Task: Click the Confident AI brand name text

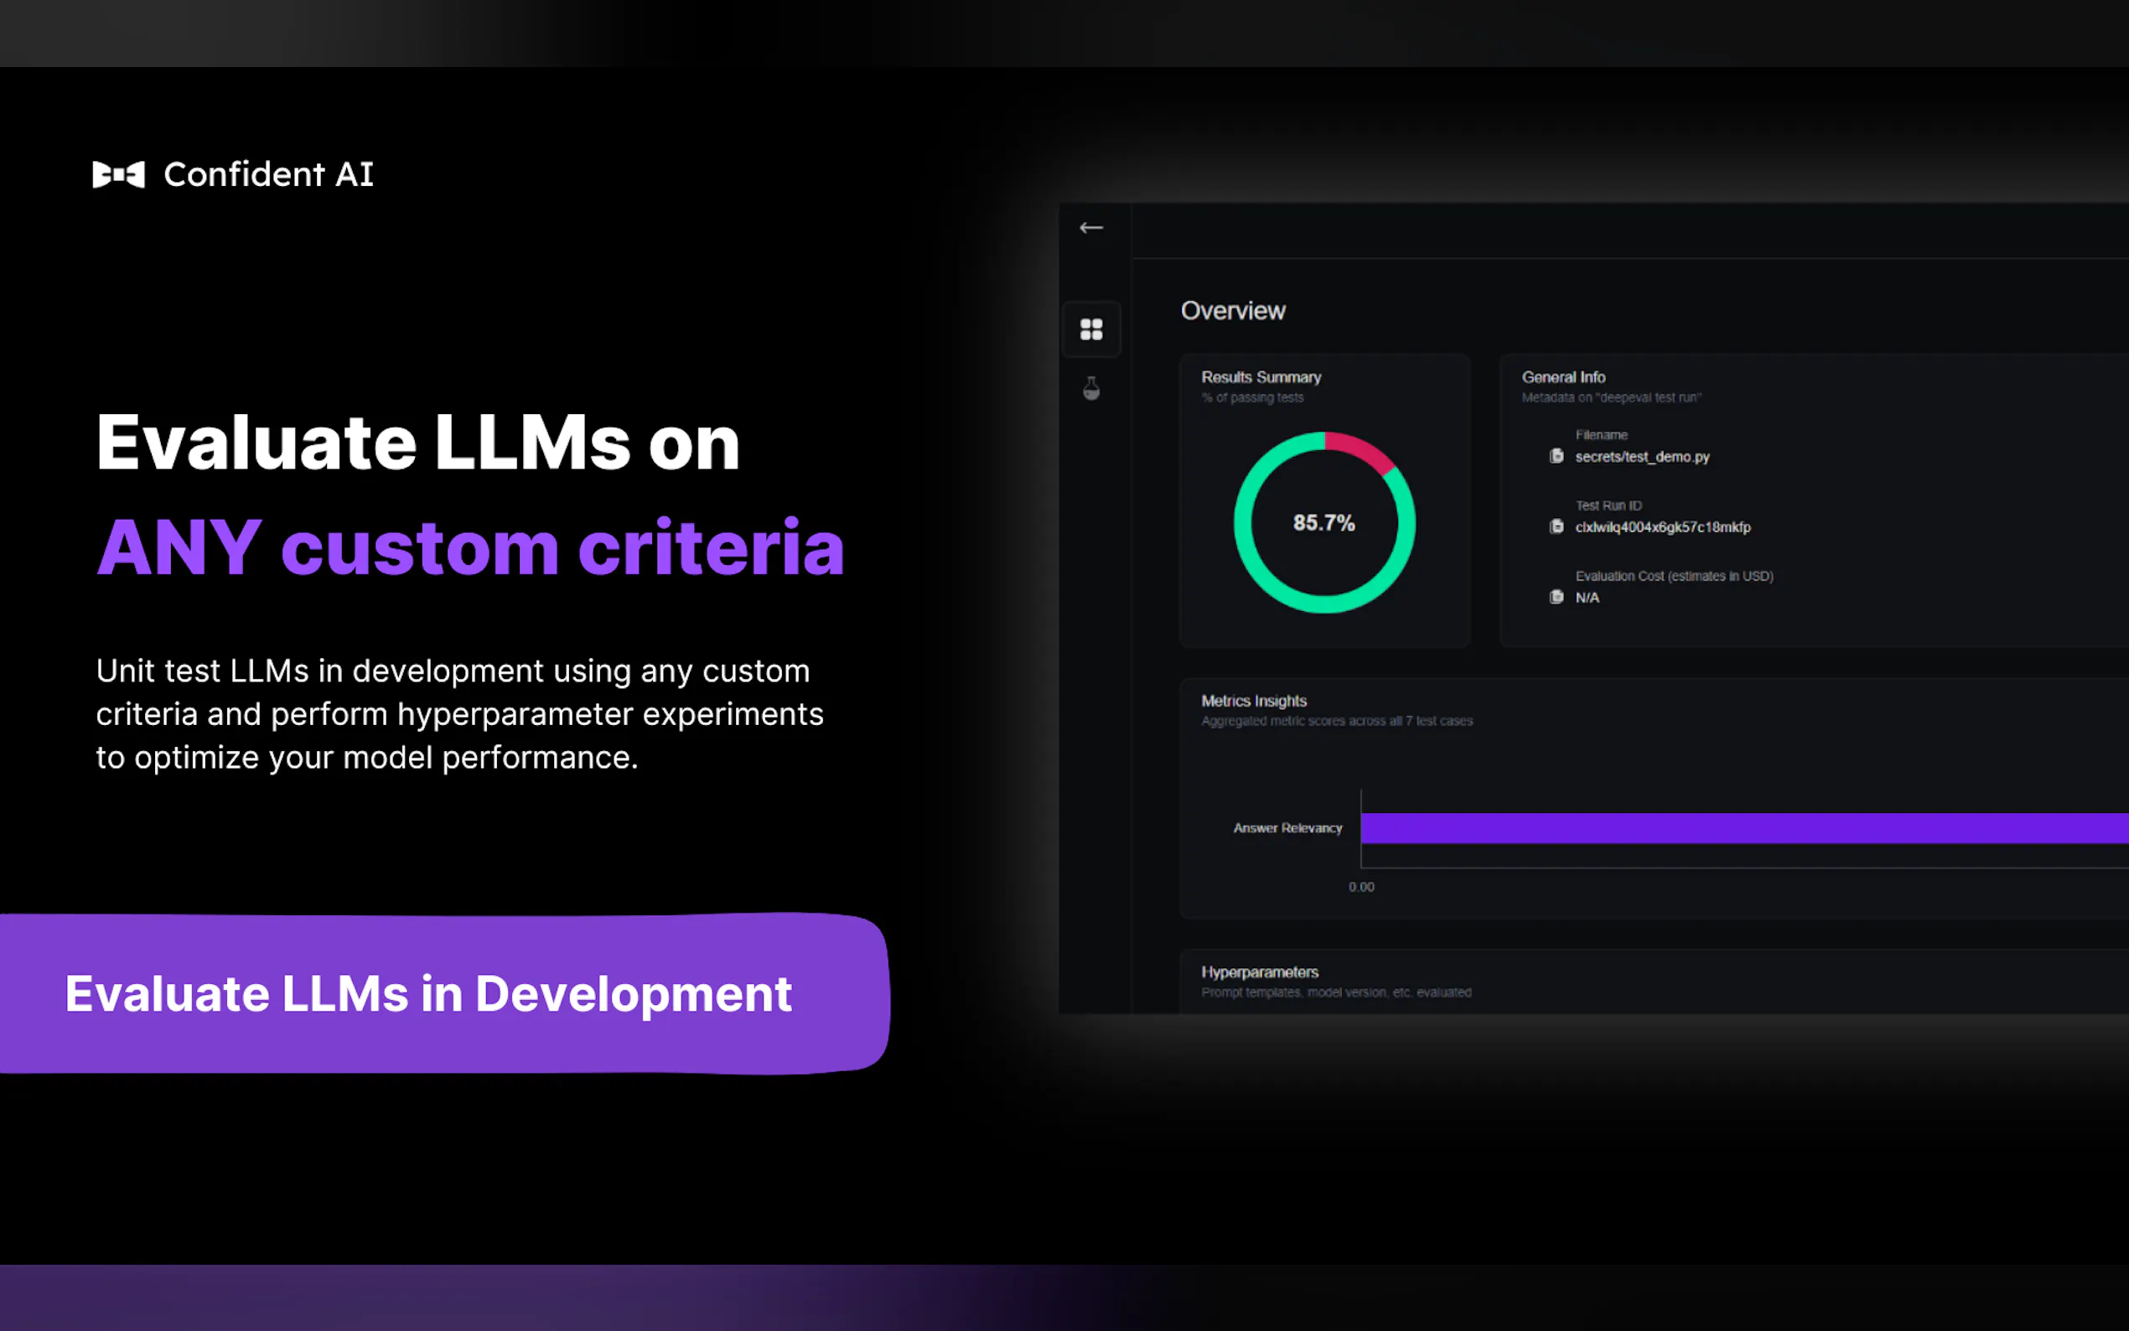Action: tap(268, 174)
